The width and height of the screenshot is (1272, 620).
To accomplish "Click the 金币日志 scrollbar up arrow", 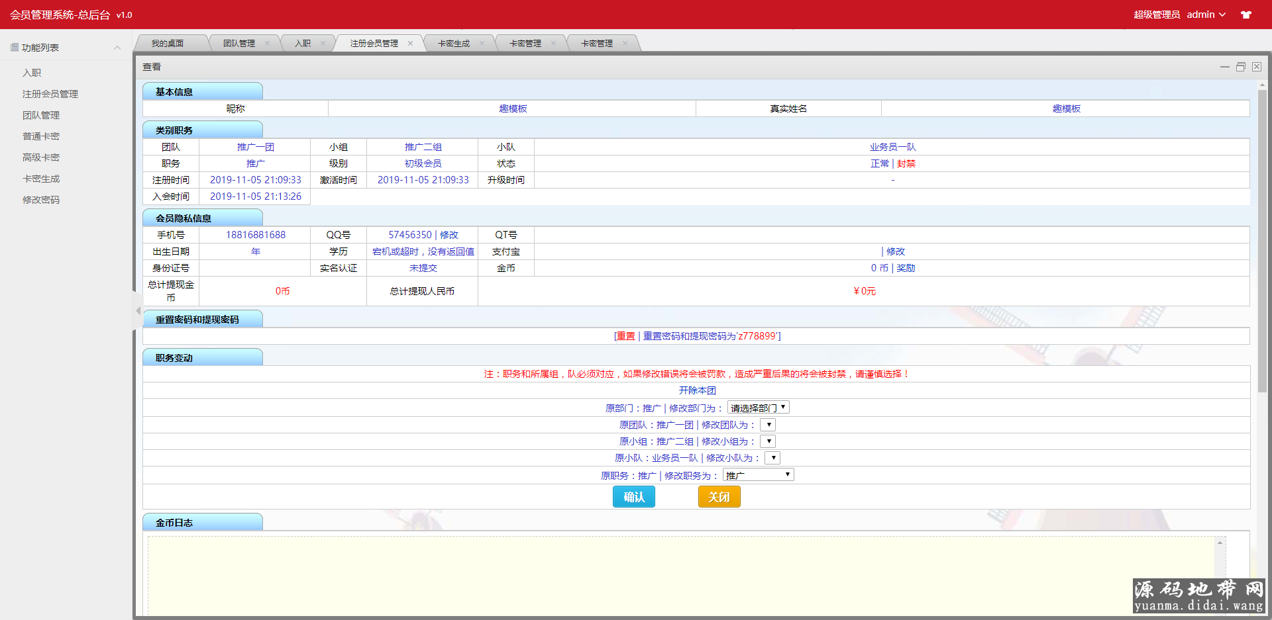I will (1220, 543).
